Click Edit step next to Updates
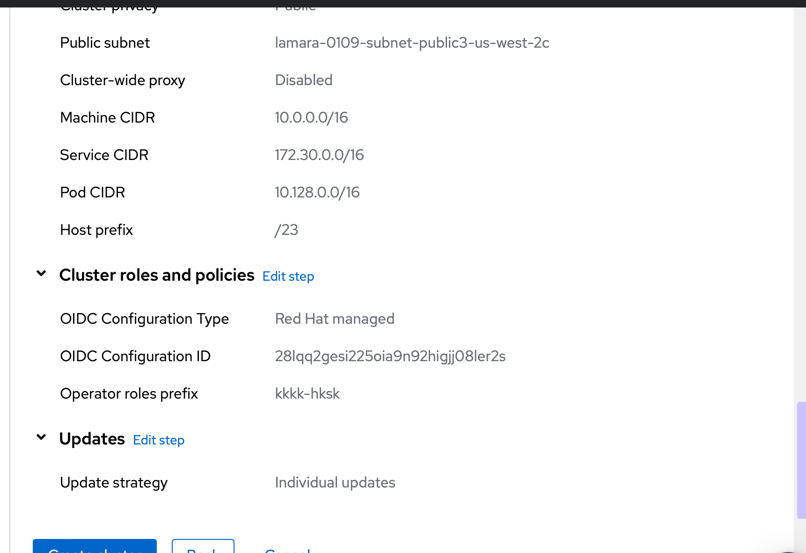This screenshot has height=553, width=806. coord(159,440)
